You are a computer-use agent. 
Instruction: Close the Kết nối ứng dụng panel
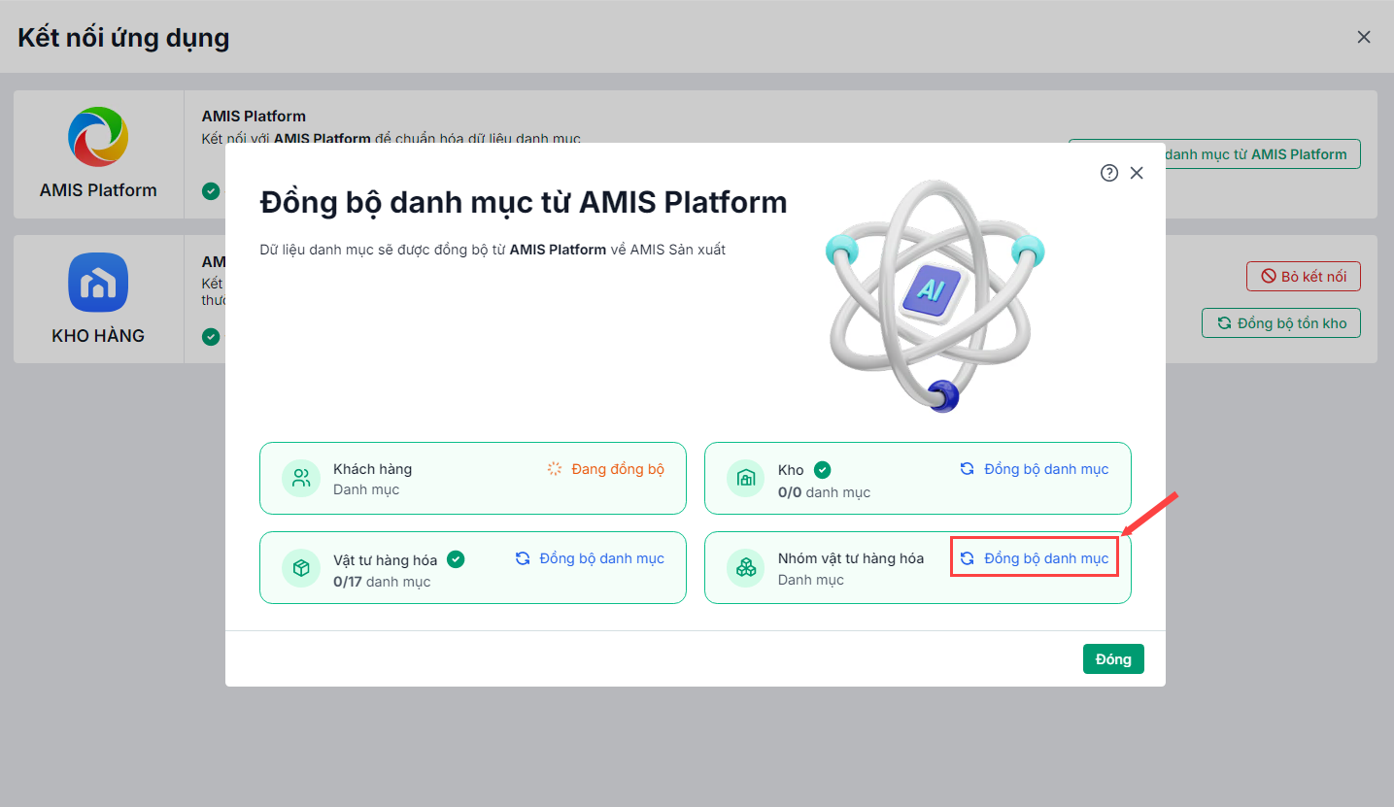point(1364,37)
